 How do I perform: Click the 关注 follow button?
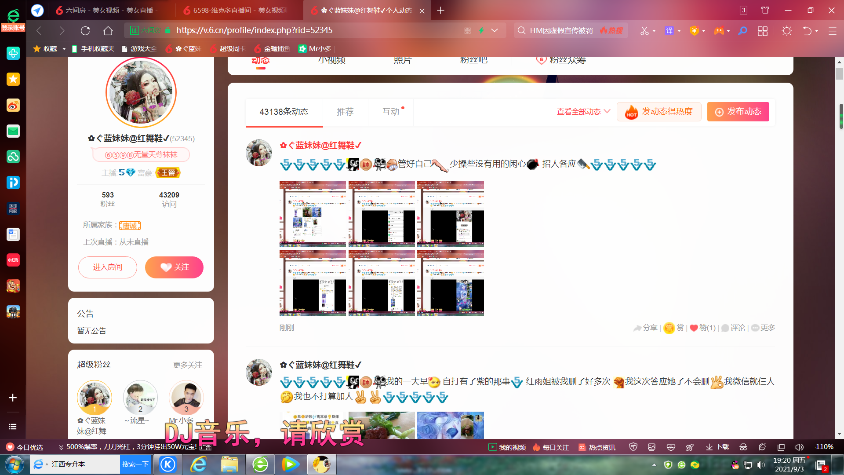[x=174, y=267]
